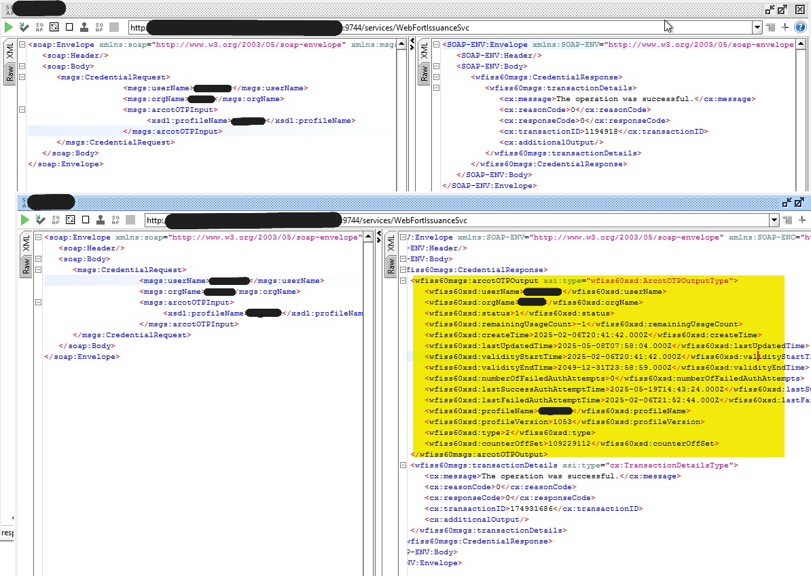Select XML tab of upper request editor
Viewport: 811px width, 576px height.
[10, 51]
